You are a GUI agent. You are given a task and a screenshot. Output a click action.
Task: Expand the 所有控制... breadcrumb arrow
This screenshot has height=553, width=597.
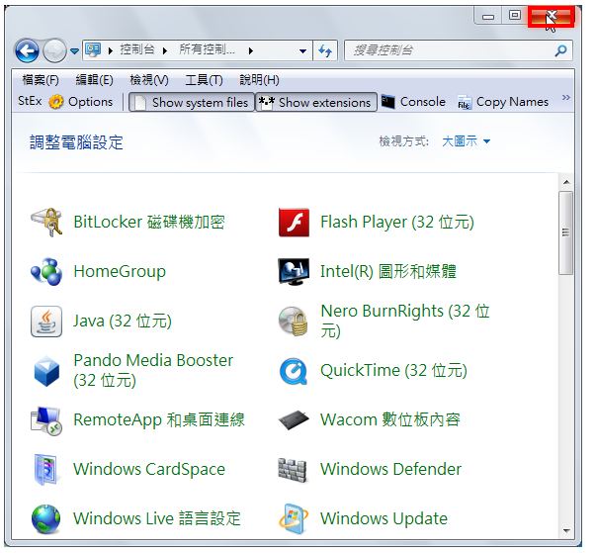pos(251,50)
